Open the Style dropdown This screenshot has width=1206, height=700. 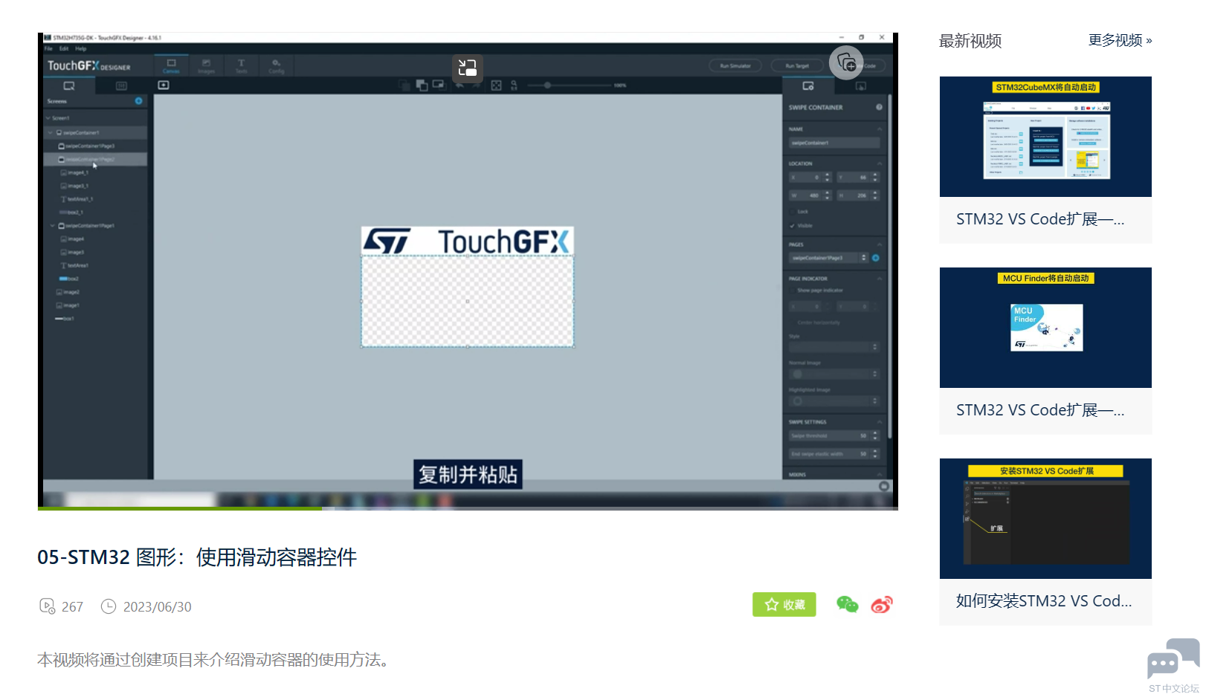834,347
